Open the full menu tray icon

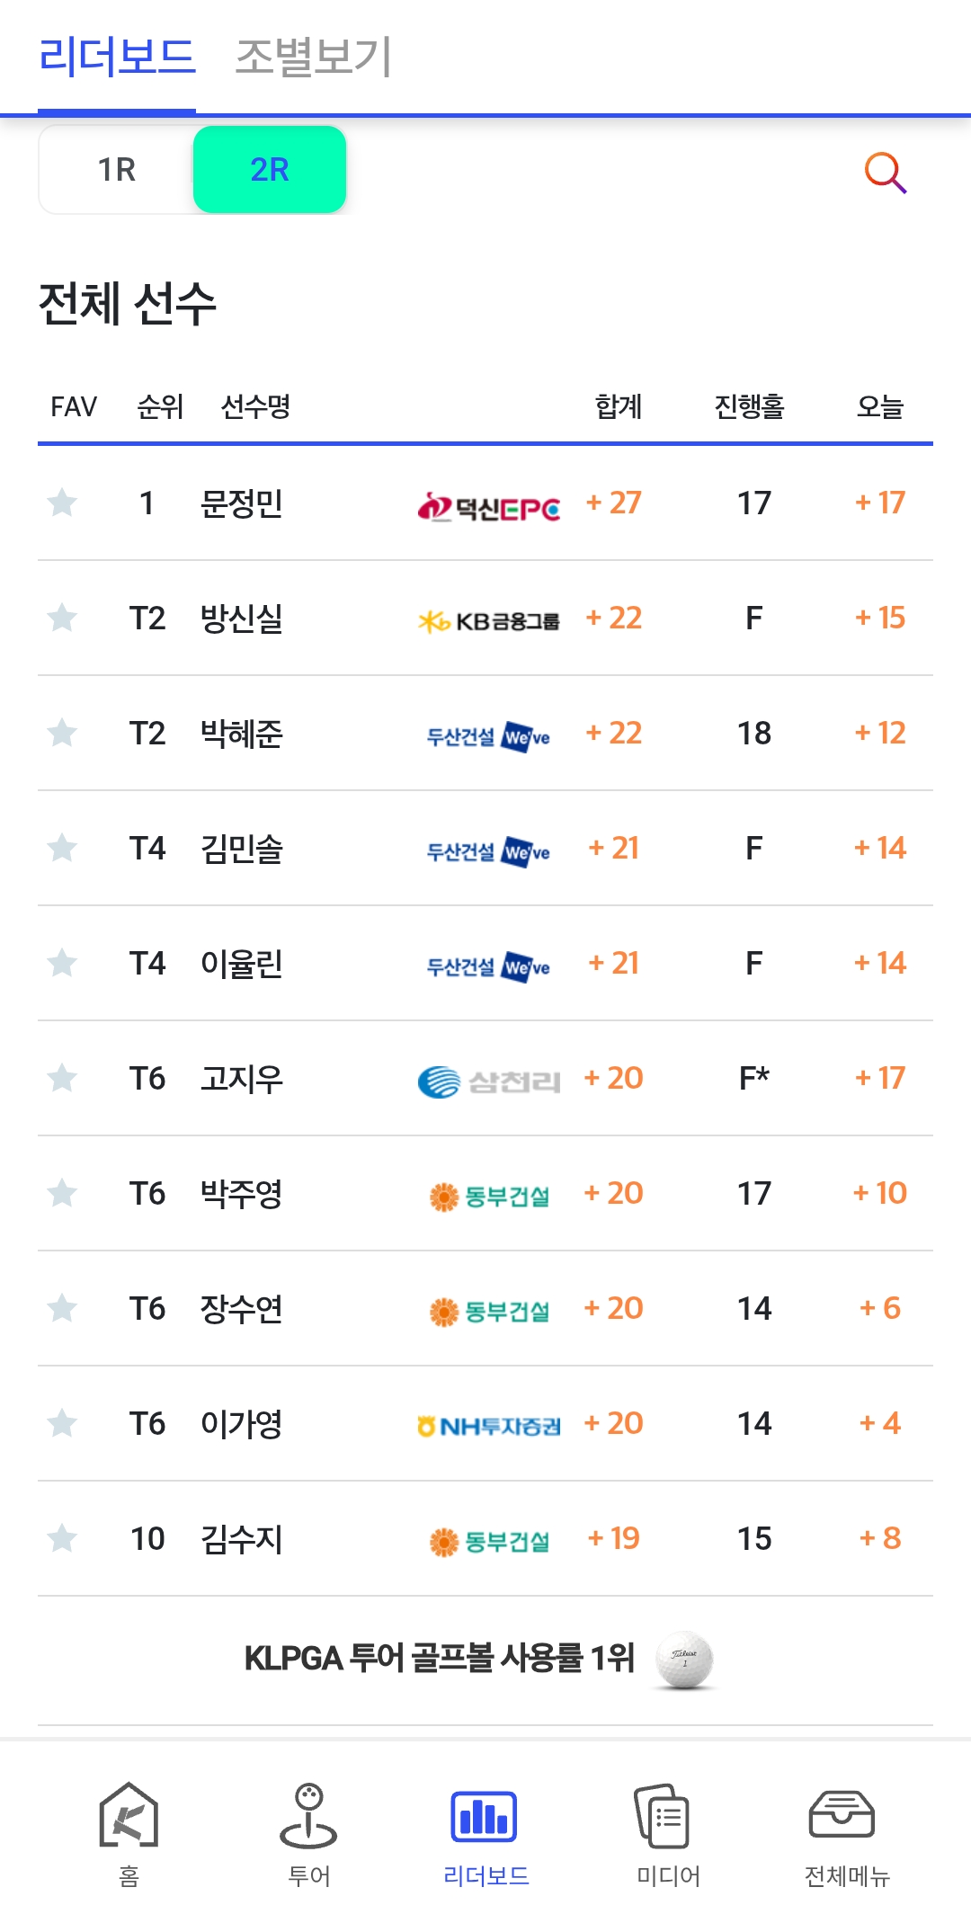[x=842, y=1816]
